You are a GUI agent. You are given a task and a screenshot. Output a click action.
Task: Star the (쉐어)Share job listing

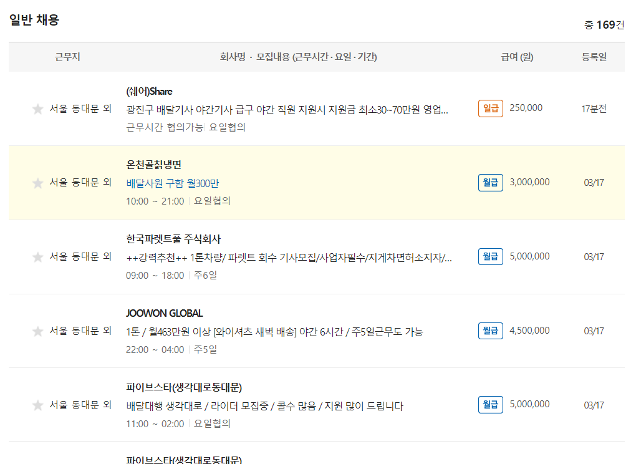(37, 109)
